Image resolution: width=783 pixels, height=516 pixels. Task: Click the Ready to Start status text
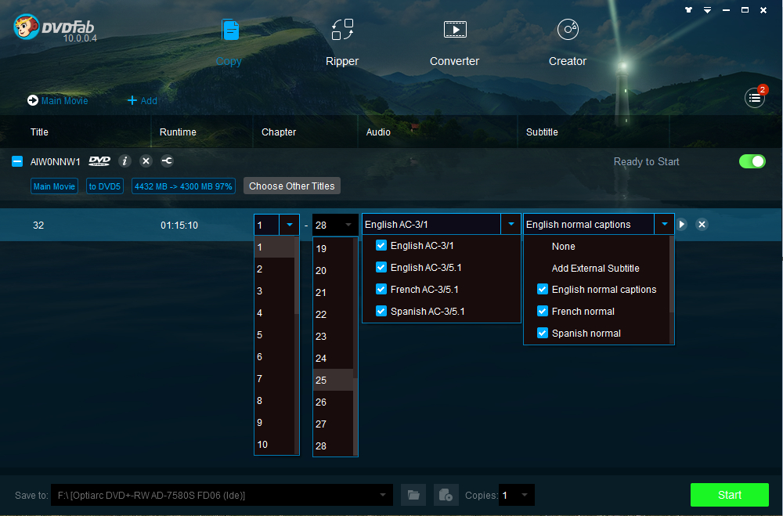[646, 161]
